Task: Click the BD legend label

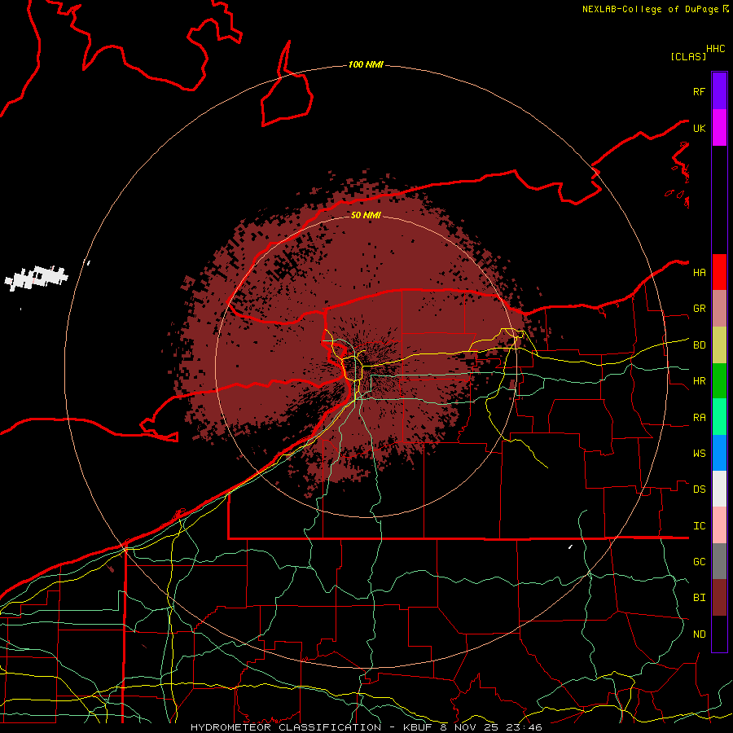Action: [x=699, y=345]
